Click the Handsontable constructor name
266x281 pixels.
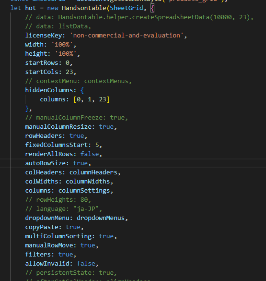coord(84,8)
